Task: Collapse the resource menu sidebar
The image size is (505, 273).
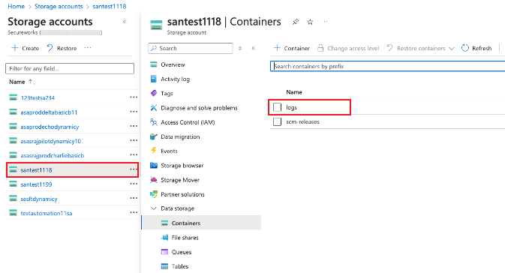Action: (x=254, y=48)
